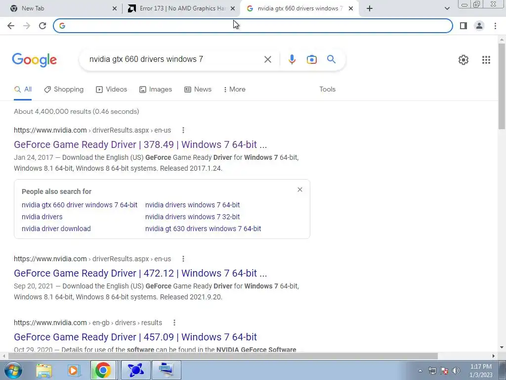Screen dimensions: 506x380
Task: Clear the search query with the X
Action: (267, 59)
